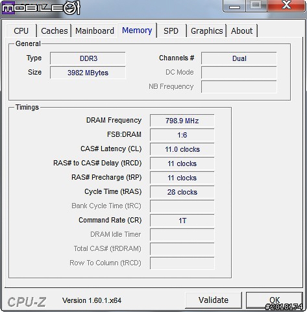This screenshot has height=312, width=307.
Task: Click the DDR3 memory type field
Action: pos(88,58)
